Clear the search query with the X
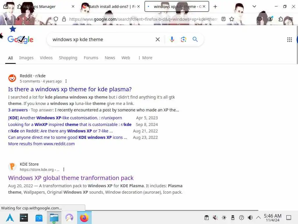The image size is (298, 224). click(x=157, y=39)
